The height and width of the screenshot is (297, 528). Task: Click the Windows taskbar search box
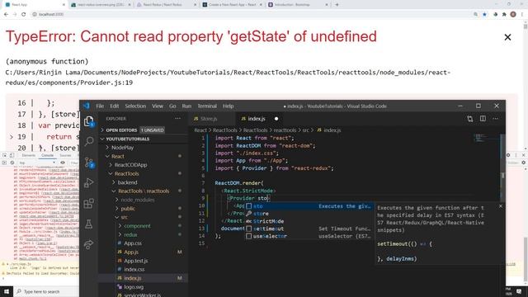47,291
